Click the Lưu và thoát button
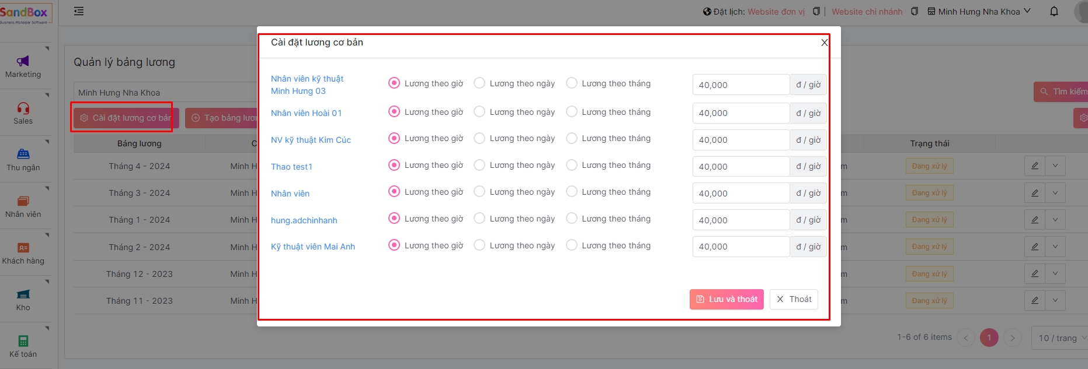1088x369 pixels. coord(727,300)
